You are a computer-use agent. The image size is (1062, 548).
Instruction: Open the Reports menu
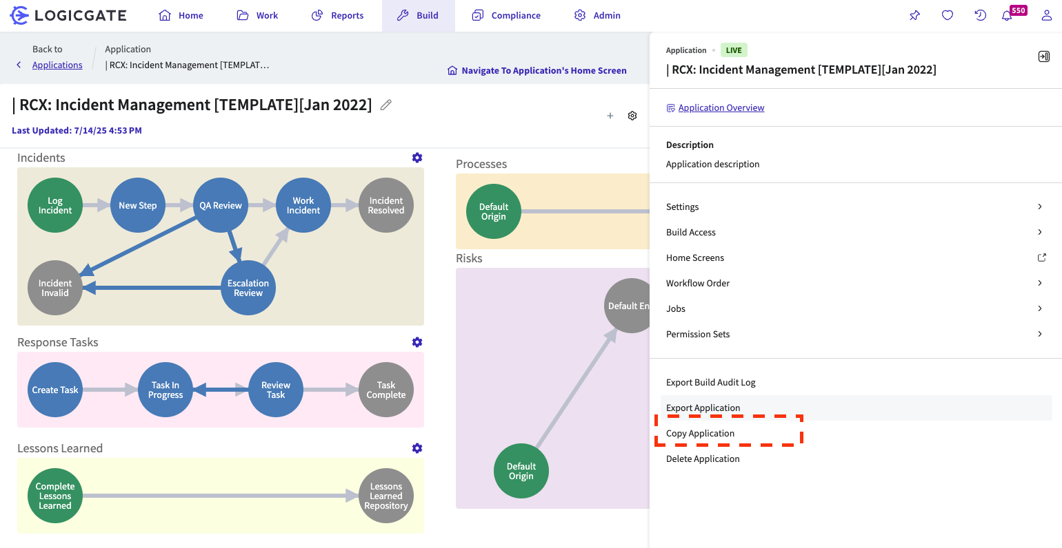338,15
